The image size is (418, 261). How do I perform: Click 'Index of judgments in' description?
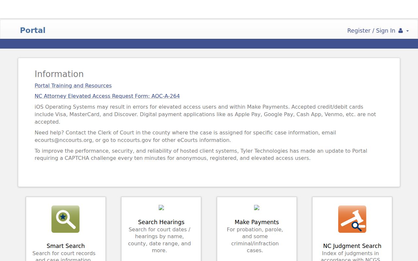(350, 256)
